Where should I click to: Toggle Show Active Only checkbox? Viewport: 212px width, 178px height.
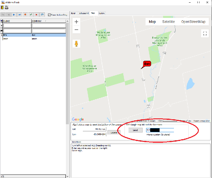click(x=49, y=15)
